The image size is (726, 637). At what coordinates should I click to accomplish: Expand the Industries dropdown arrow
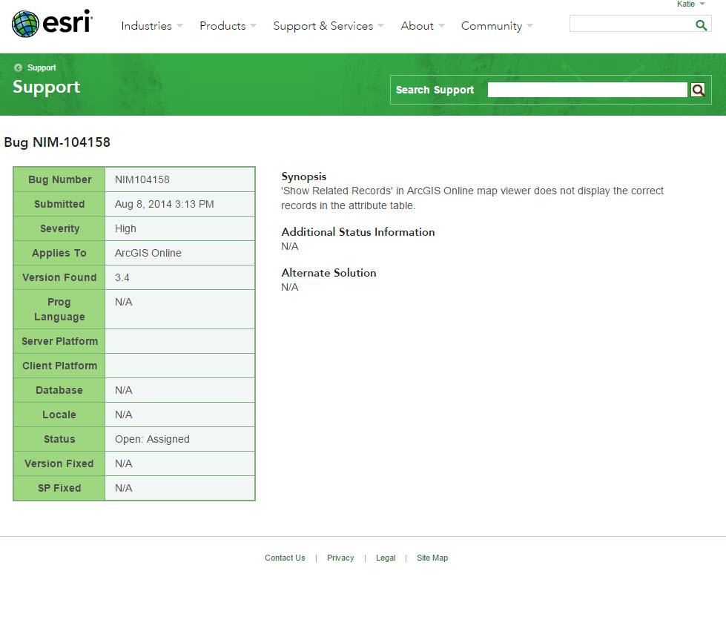coord(179,26)
